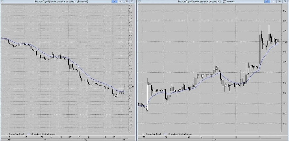Minimize the daily (Дневной) chart window

coord(122,1)
